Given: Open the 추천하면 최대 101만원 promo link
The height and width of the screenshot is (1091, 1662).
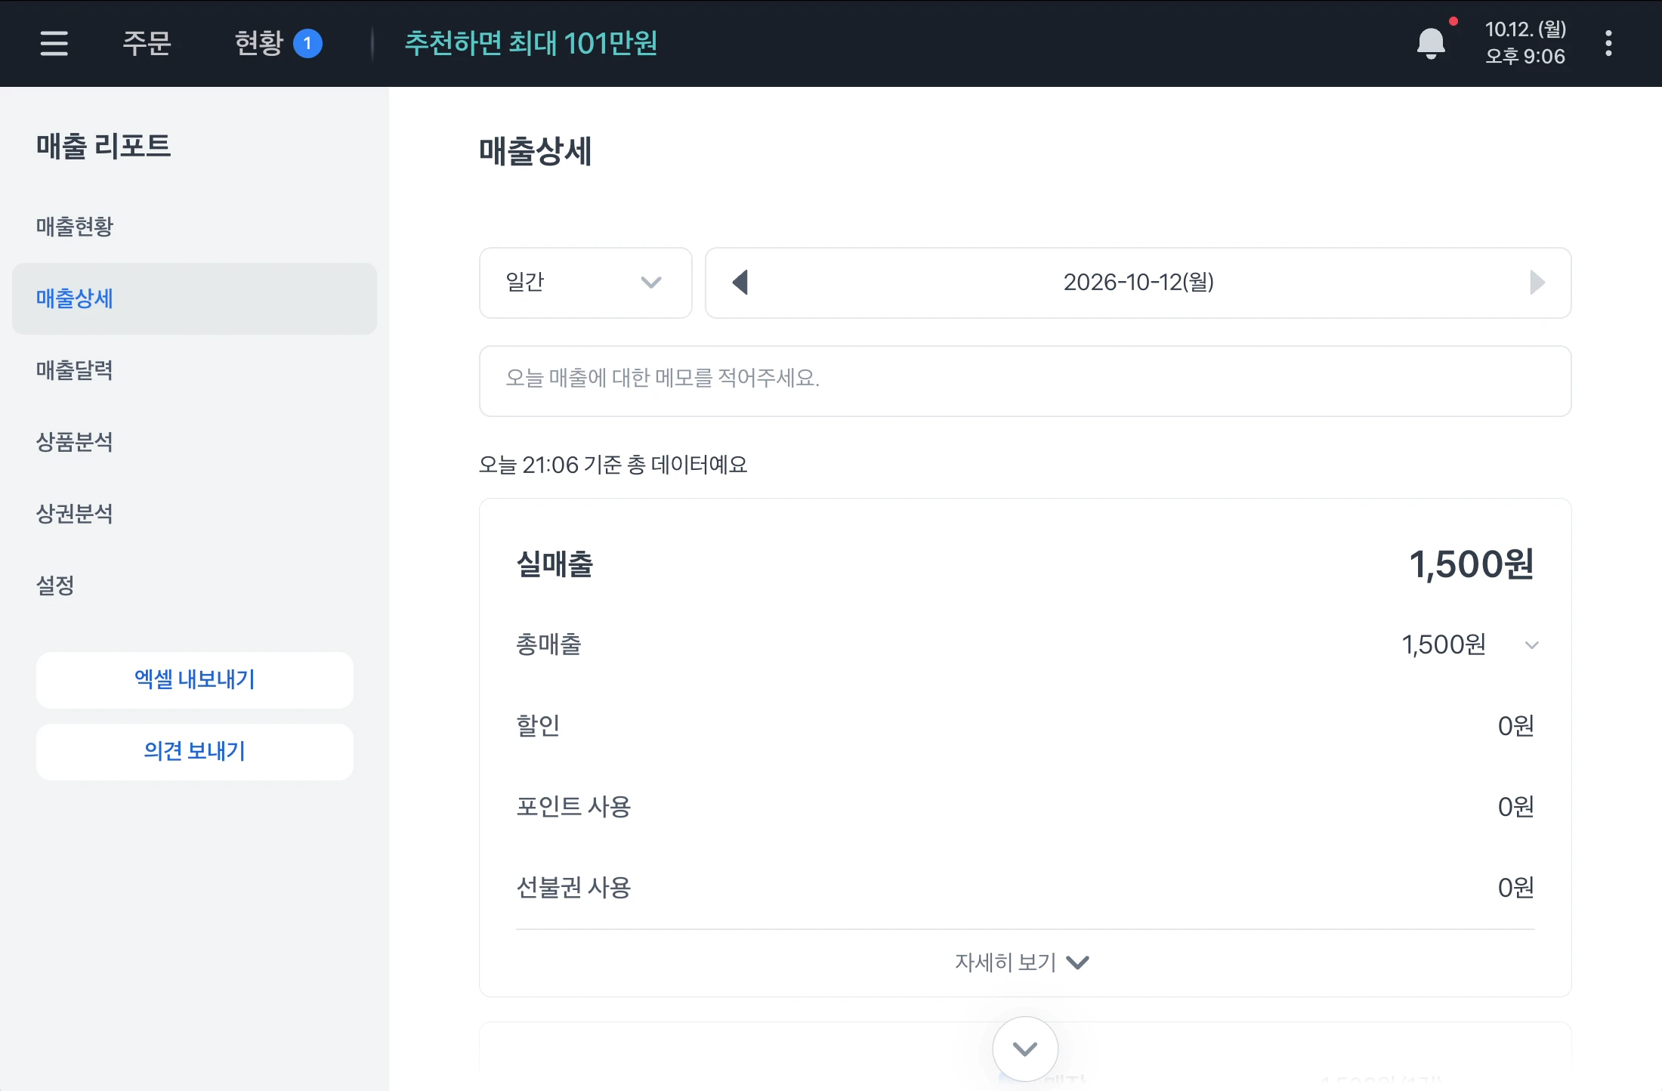Looking at the screenshot, I should tap(531, 43).
